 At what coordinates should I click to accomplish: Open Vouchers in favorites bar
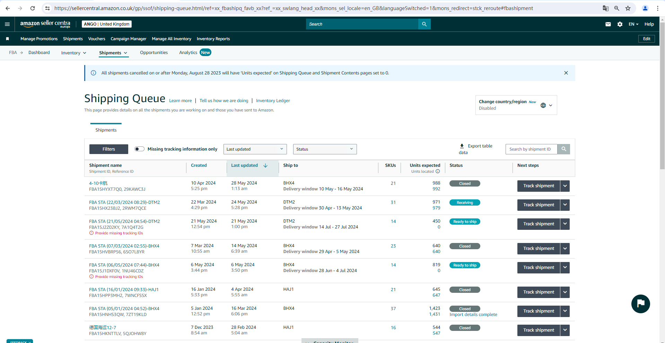pyautogui.click(x=97, y=39)
